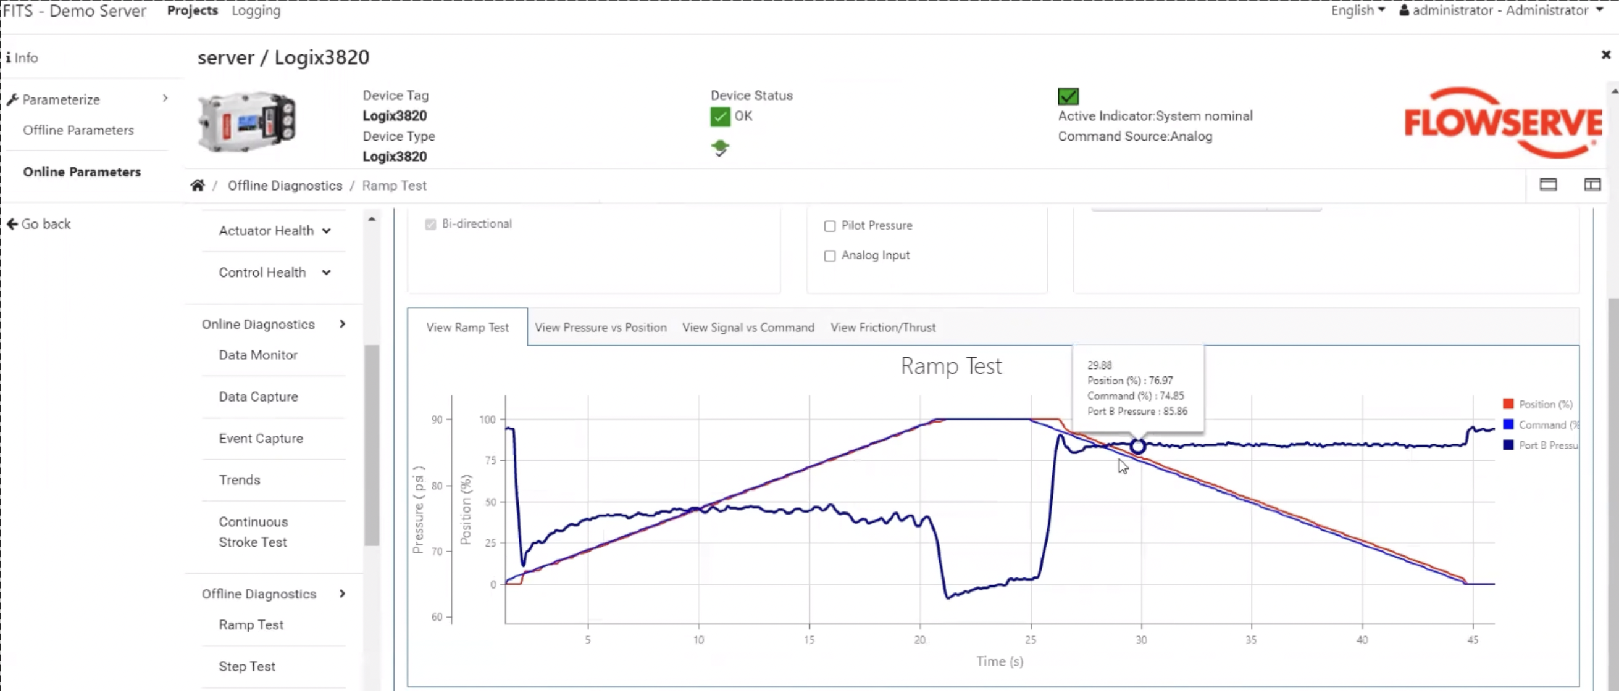
Task: Open the Info panel in the left sidebar
Action: [x=22, y=57]
